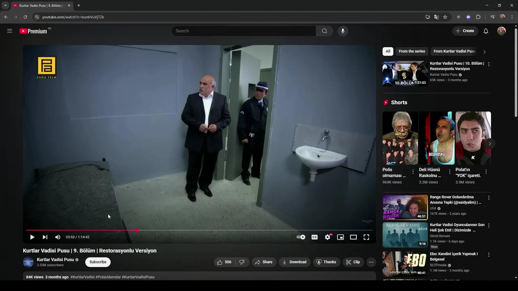Open options for Kurtlar Vadisi Oyuncularının video
The height and width of the screenshot is (291, 518).
click(x=489, y=226)
